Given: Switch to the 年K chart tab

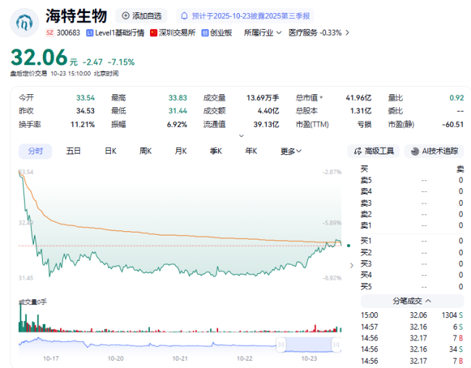Looking at the screenshot, I should click(251, 151).
